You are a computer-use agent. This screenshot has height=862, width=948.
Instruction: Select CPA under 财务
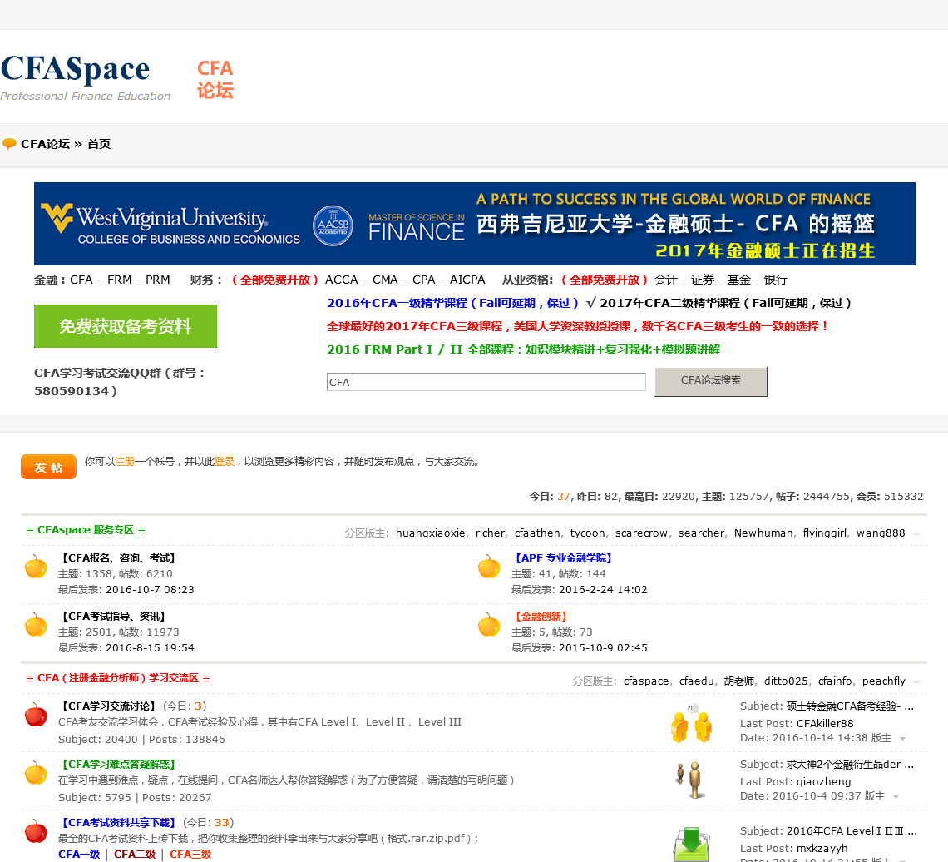pos(424,280)
